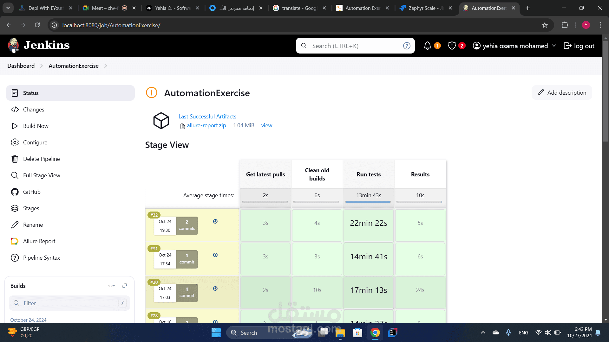This screenshot has height=342, width=609.
Task: Click the 14min 41s Run tests cell
Action: click(369, 259)
